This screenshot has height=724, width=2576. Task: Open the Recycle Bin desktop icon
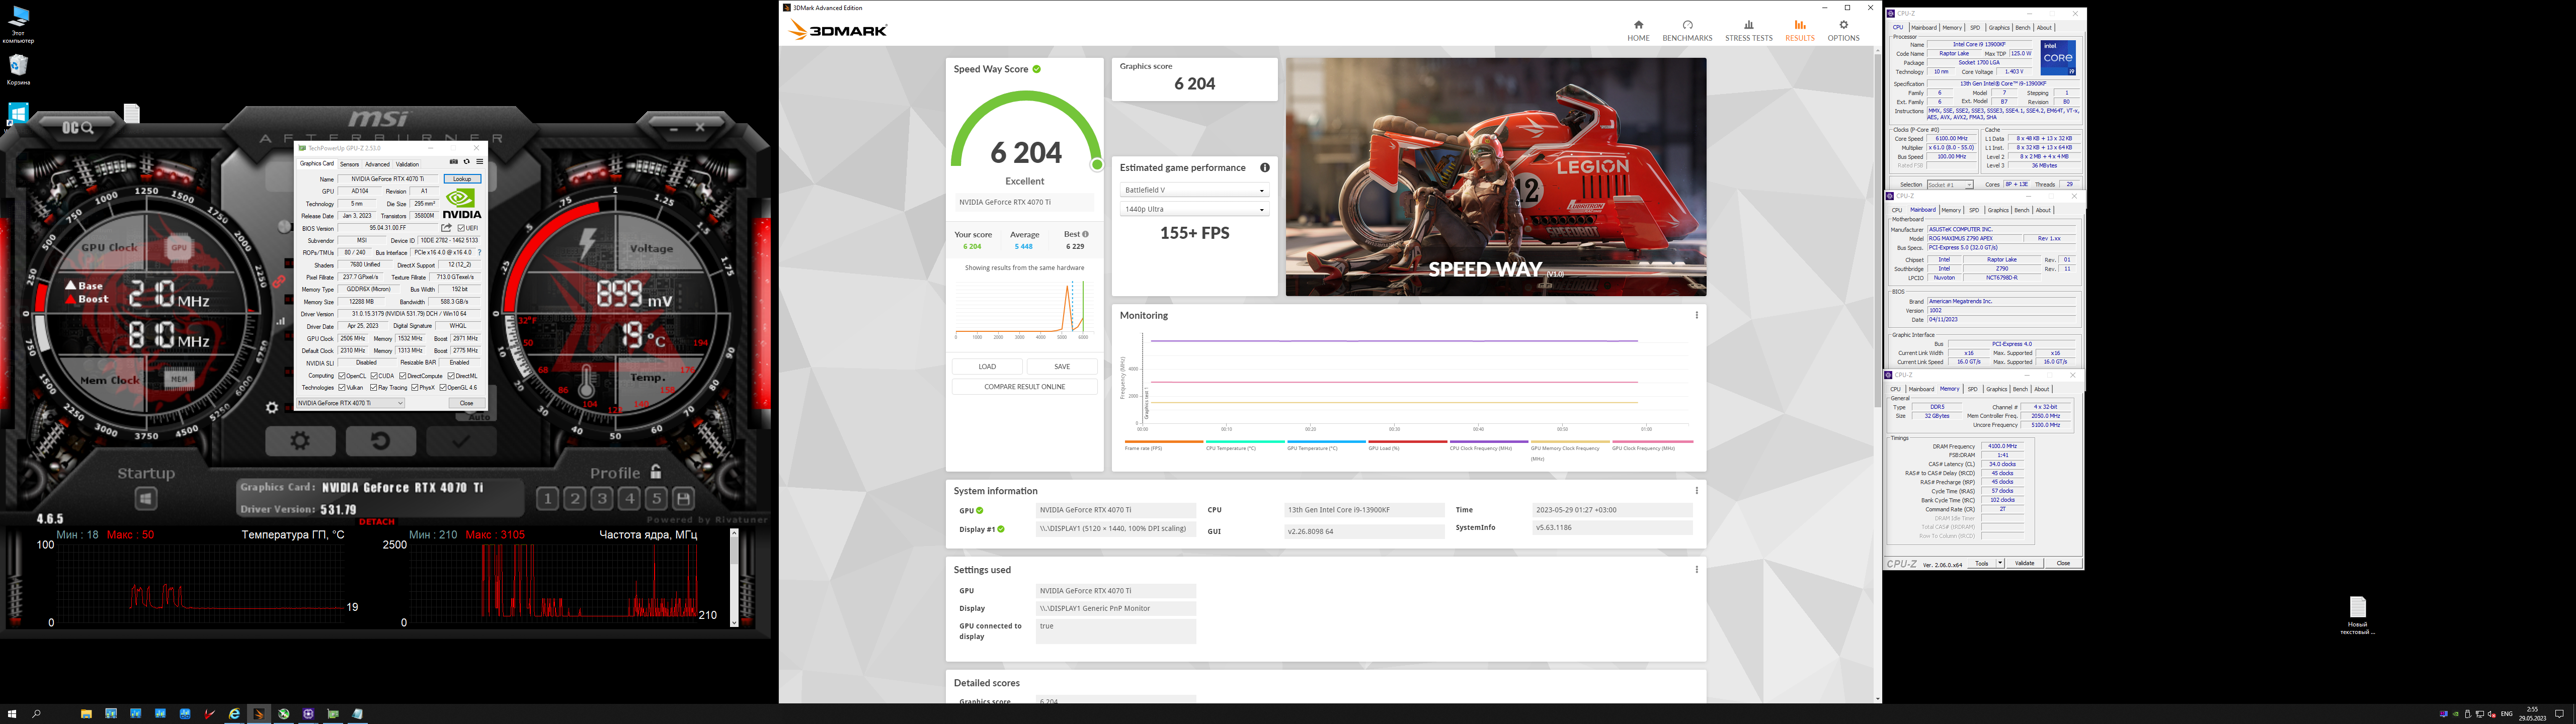(18, 70)
